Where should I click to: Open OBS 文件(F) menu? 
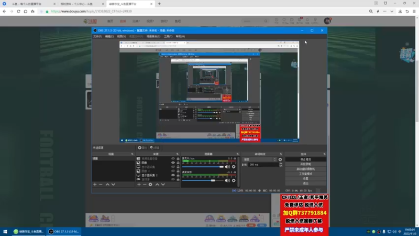[x=97, y=36]
